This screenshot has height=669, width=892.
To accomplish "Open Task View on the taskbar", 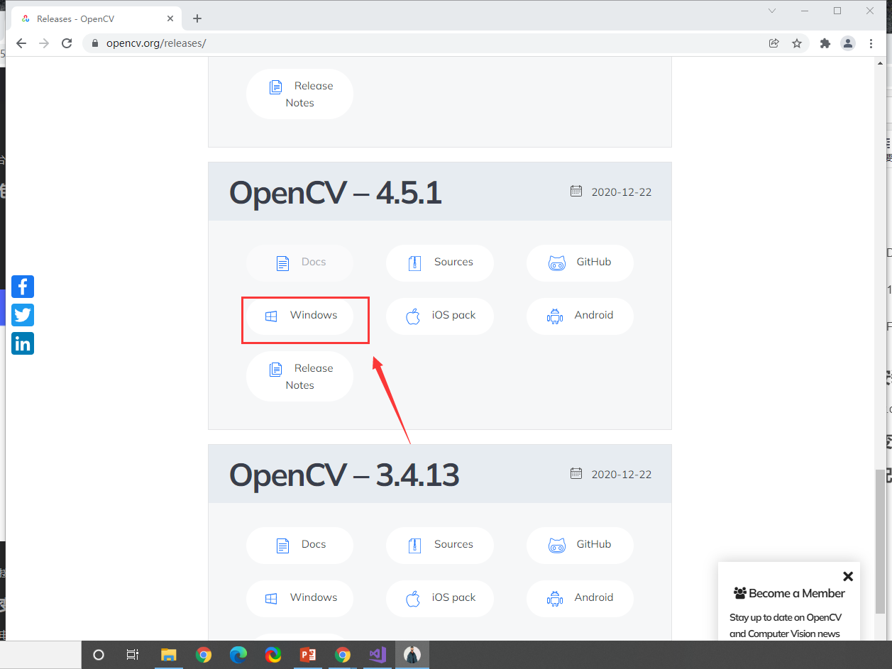I will 133,655.
